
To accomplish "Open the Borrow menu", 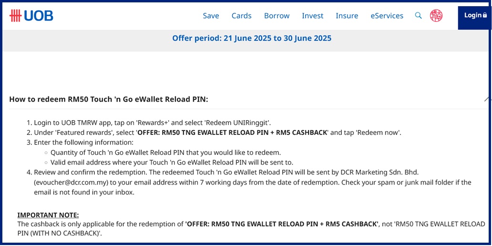I will point(277,16).
